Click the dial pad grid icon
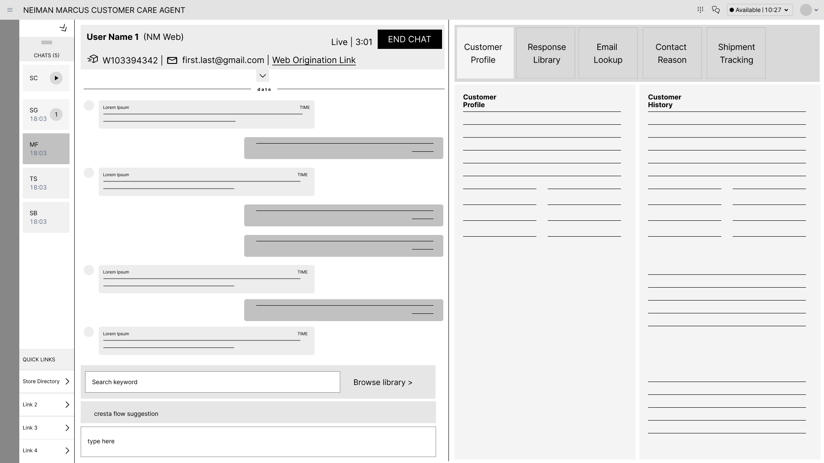 point(700,9)
